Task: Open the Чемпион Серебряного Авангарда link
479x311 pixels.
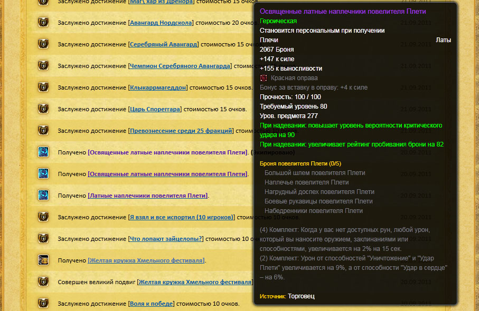Action: coord(180,66)
